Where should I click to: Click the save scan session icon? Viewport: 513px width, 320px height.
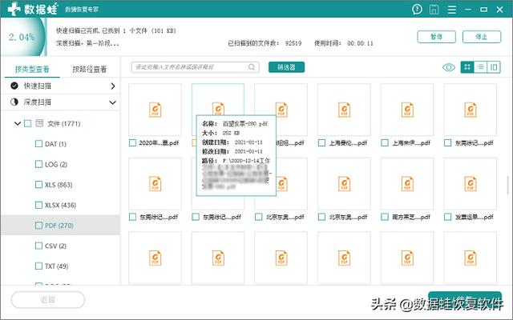click(434, 9)
